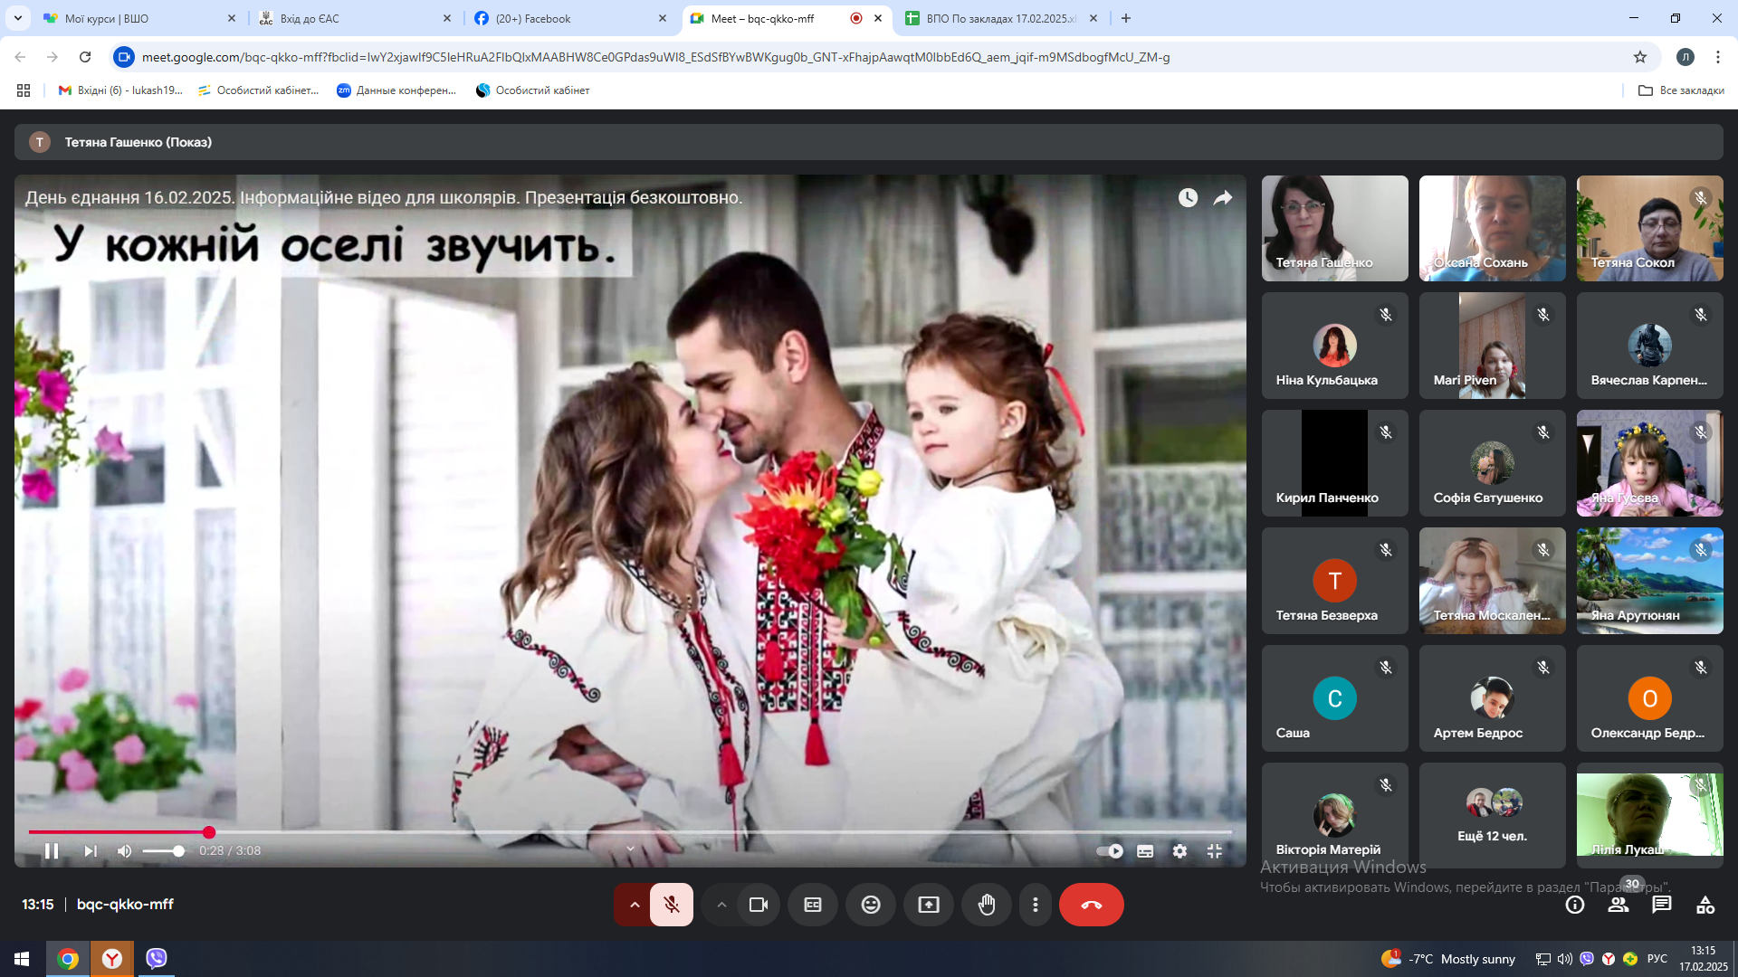Toggle the camera off
The image size is (1738, 977).
[x=759, y=905]
